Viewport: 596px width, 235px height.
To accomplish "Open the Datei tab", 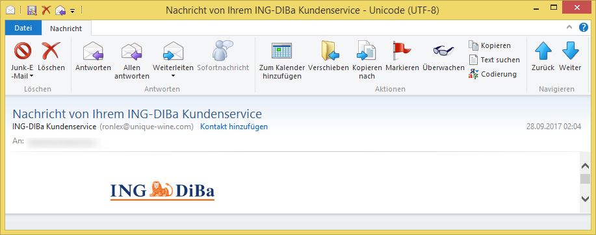I will [23, 28].
